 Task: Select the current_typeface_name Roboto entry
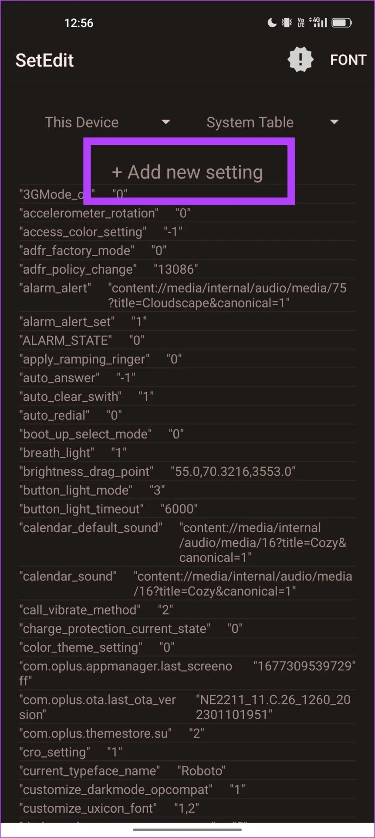point(122,771)
